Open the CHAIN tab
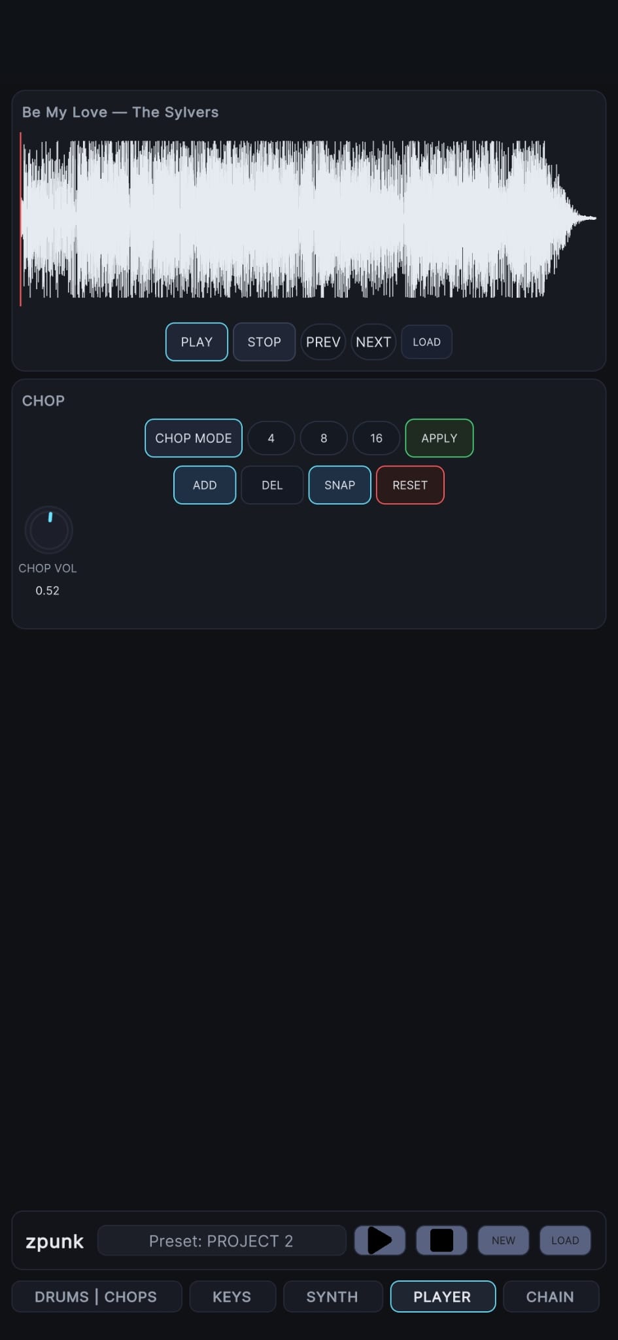The image size is (618, 1340). pyautogui.click(x=550, y=1296)
